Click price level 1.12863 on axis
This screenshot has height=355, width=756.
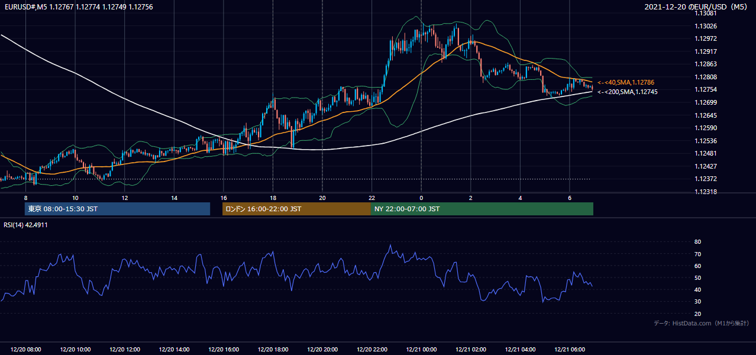pyautogui.click(x=706, y=64)
